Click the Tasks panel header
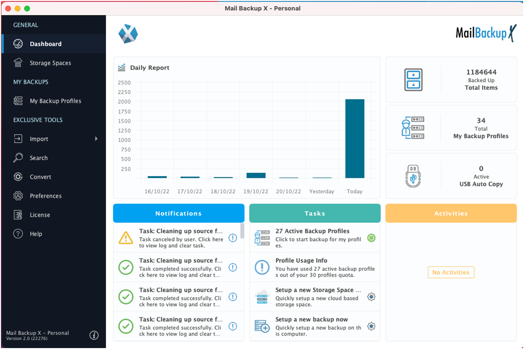Image resolution: width=524 pixels, height=349 pixels. (x=315, y=213)
